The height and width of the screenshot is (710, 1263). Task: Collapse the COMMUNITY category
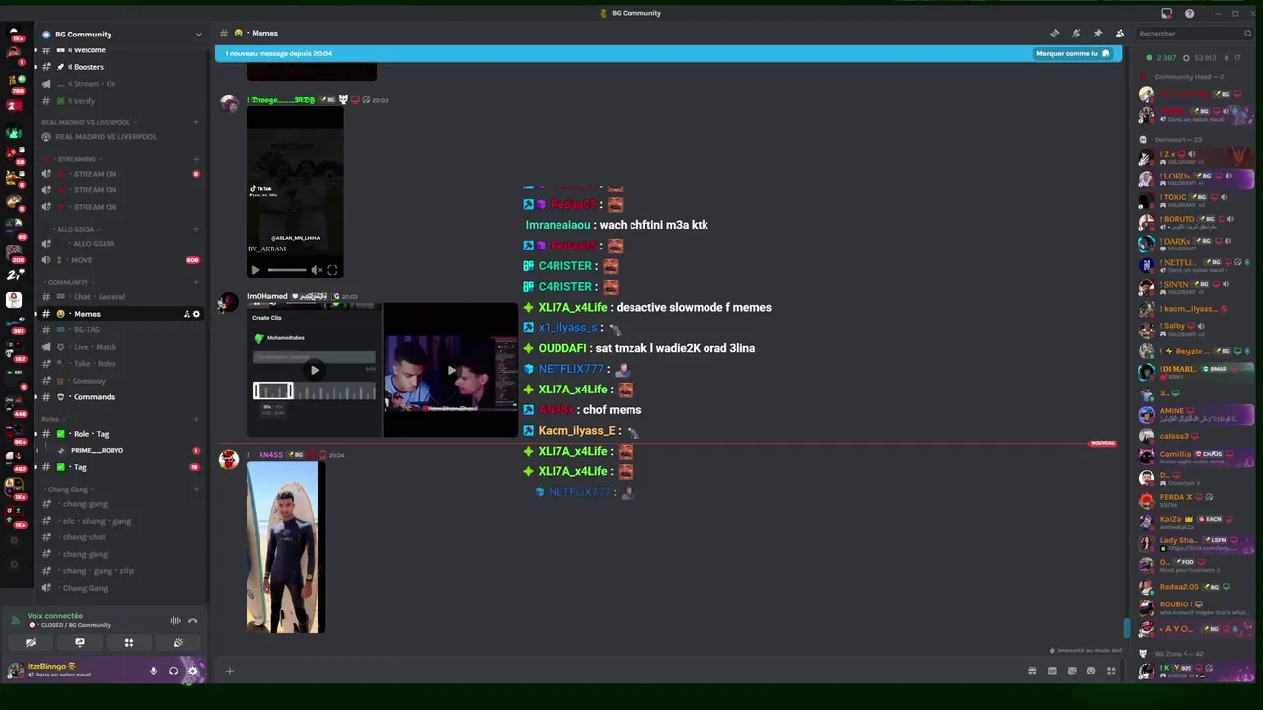coord(68,282)
